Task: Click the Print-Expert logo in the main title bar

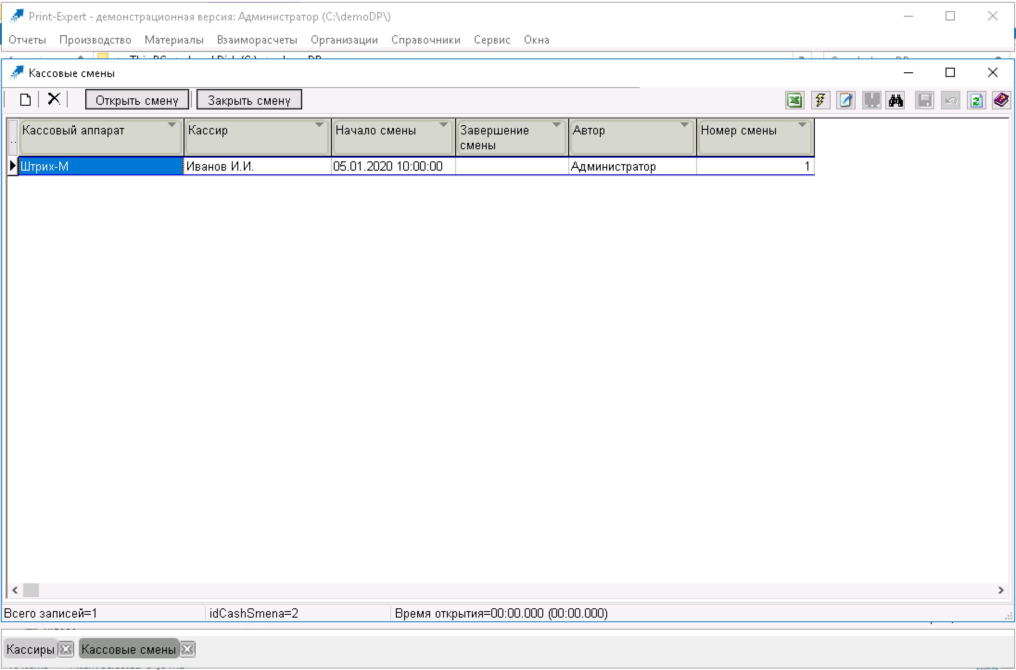Action: click(16, 16)
